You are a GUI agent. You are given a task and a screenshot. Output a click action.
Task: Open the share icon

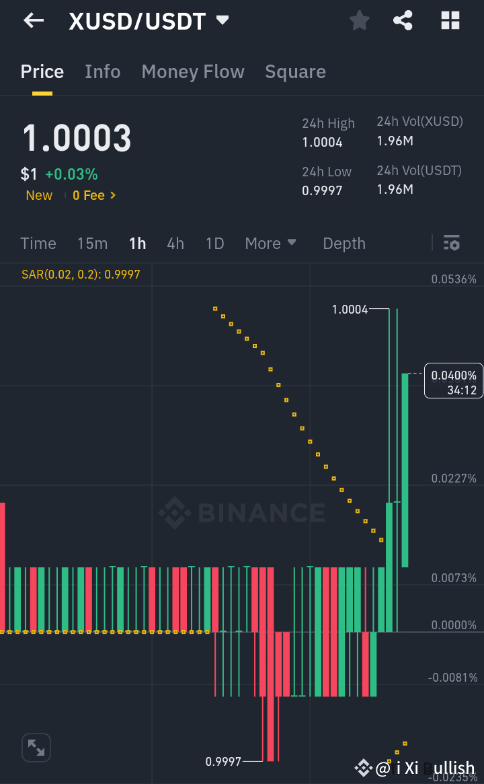(403, 21)
